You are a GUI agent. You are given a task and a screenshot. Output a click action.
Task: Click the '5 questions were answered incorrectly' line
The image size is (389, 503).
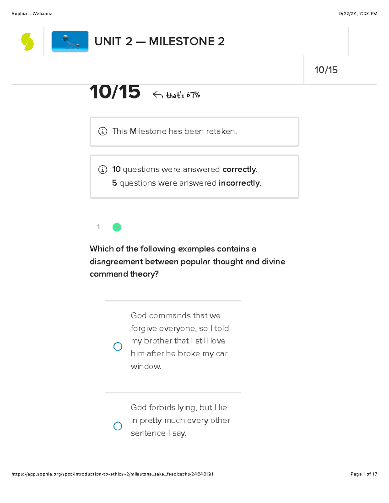pyautogui.click(x=186, y=183)
